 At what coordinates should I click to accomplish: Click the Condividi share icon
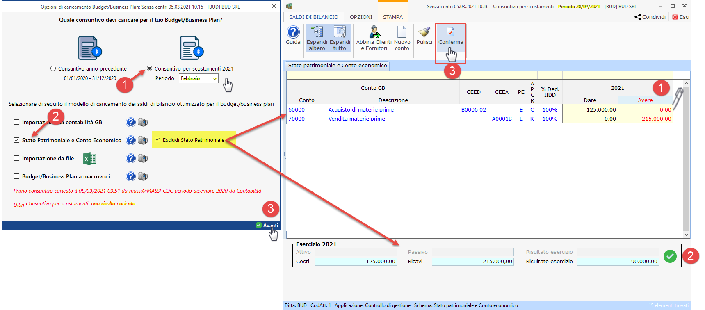click(650, 17)
